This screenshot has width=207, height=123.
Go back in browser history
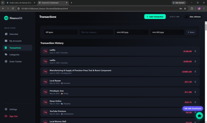coord(3,8)
